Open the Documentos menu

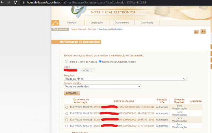(x=122, y=22)
